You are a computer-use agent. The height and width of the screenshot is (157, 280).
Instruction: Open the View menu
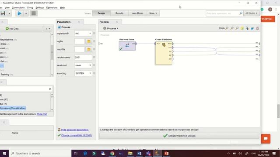[7, 8]
